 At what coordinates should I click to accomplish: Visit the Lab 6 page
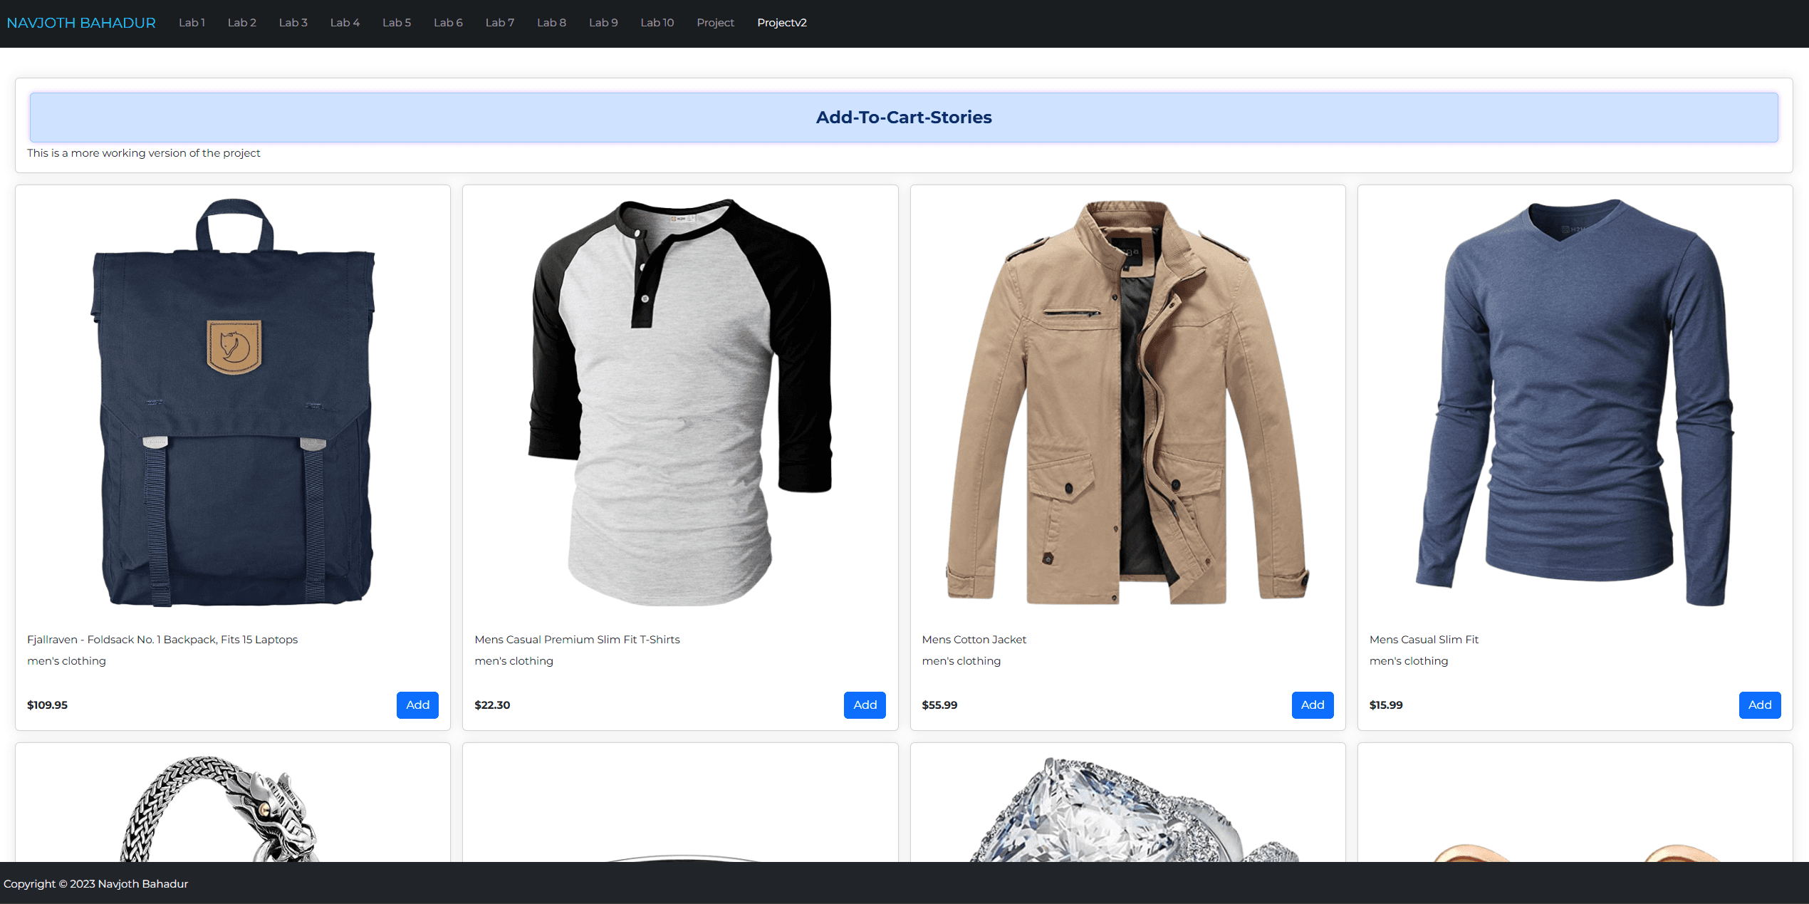click(448, 22)
